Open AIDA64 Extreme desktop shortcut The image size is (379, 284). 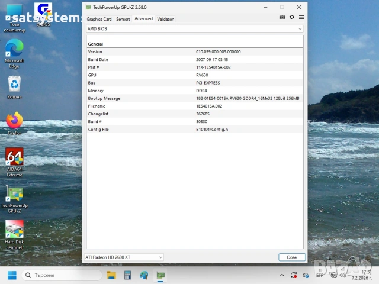click(x=14, y=157)
